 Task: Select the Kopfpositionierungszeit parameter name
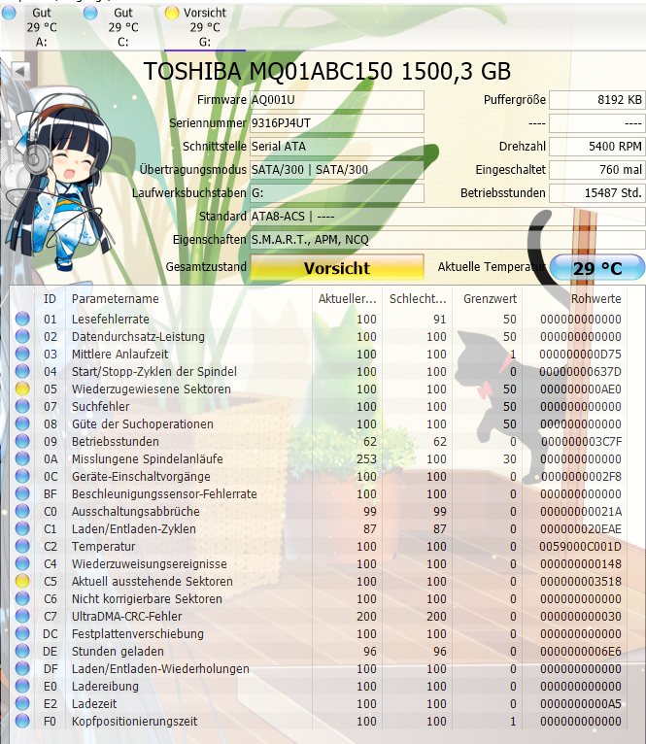coord(134,722)
